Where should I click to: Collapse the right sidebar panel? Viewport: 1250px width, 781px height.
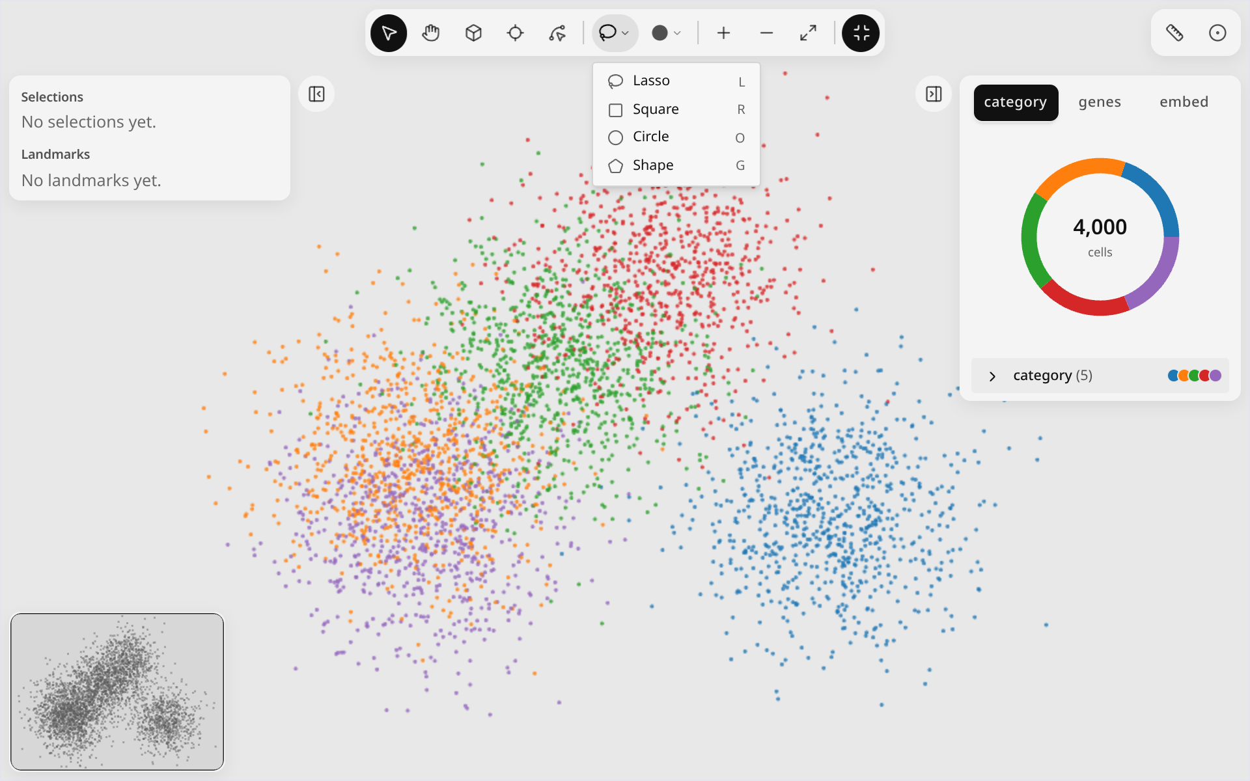(934, 94)
